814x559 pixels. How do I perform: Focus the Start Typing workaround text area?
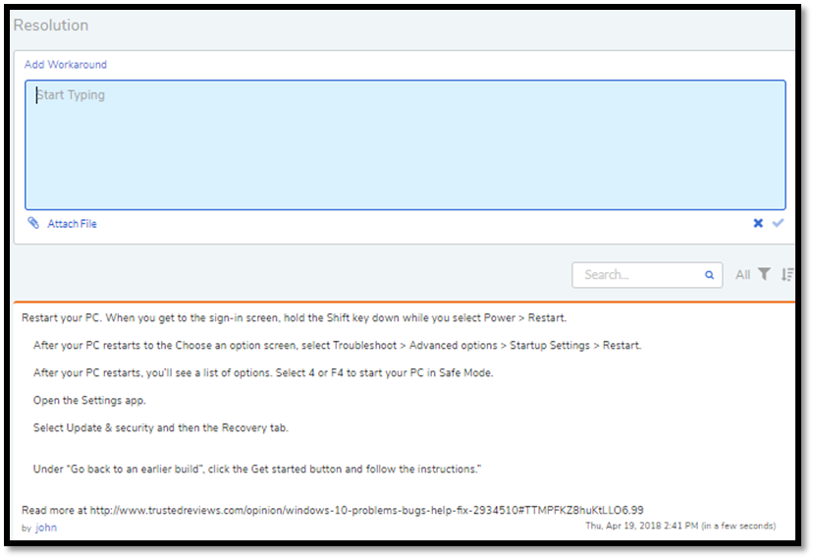405,145
